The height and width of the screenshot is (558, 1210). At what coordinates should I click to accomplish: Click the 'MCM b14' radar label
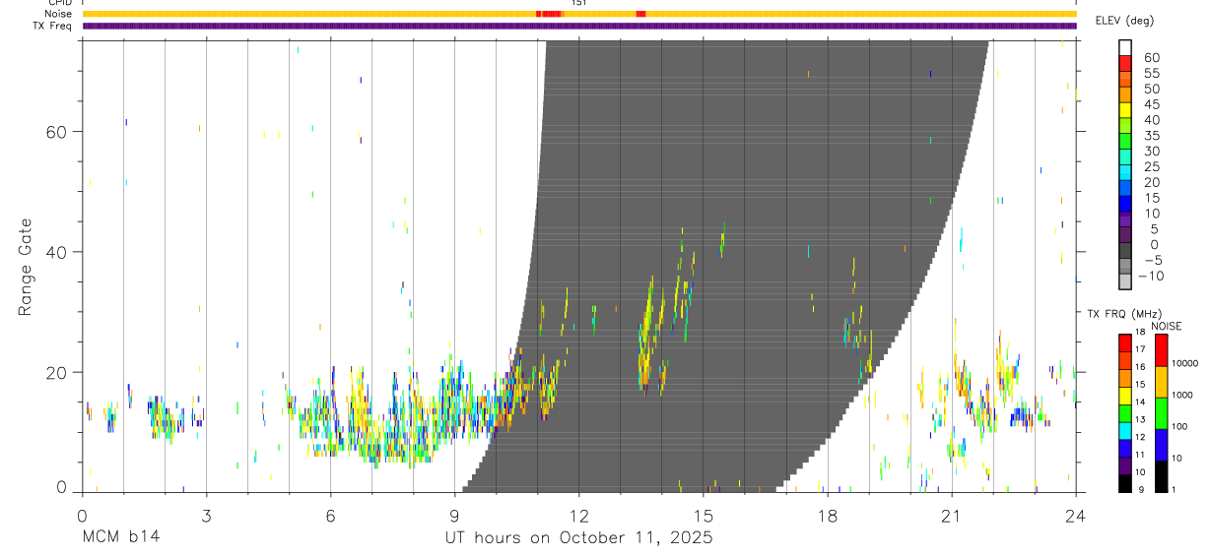(x=120, y=538)
